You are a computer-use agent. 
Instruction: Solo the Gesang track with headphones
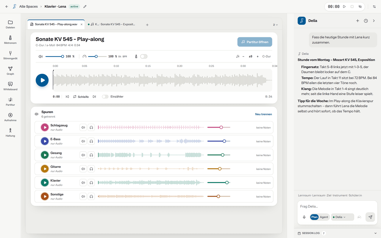pyautogui.click(x=91, y=155)
